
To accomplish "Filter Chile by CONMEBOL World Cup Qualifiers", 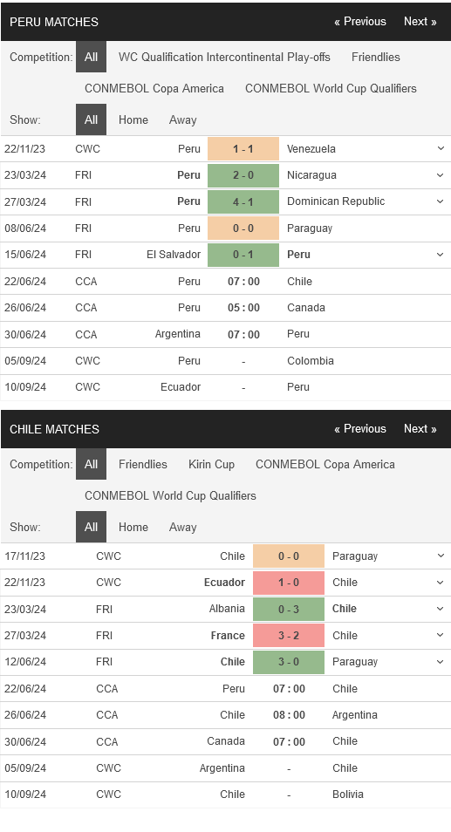I will [x=170, y=495].
